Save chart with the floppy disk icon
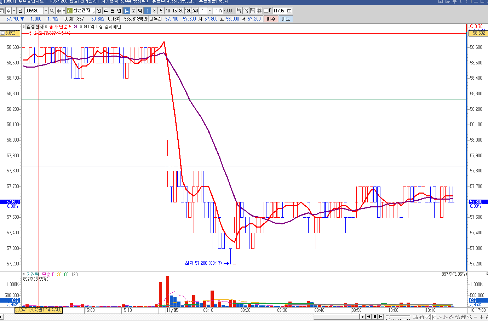Image resolution: width=488 pixels, height=321 pixels. [x=253, y=11]
